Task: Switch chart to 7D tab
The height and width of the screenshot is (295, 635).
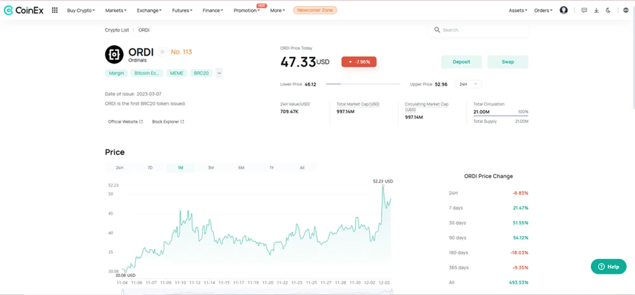Action: 150,168
